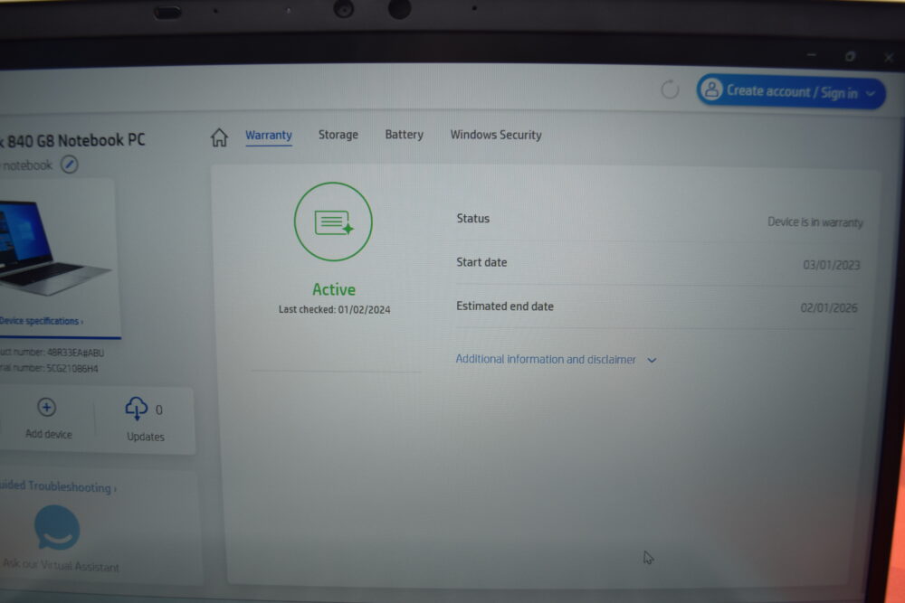Expand Additional information and disclaimer chevron

(652, 361)
